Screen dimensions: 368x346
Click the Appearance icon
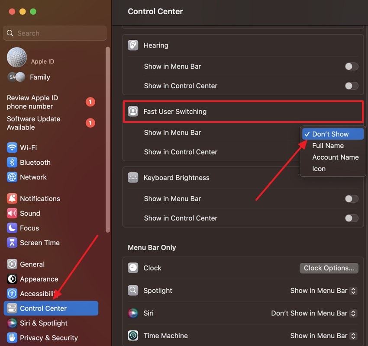(12, 279)
